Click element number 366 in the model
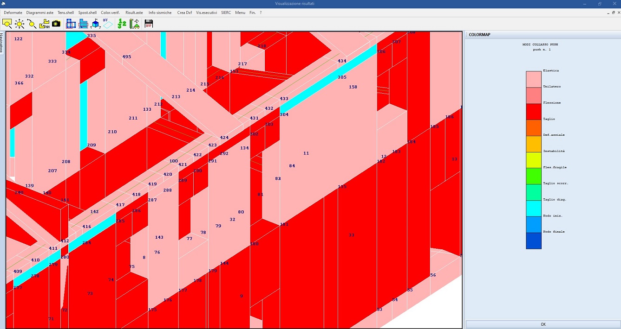Image resolution: width=621 pixels, height=329 pixels. pyautogui.click(x=19, y=83)
